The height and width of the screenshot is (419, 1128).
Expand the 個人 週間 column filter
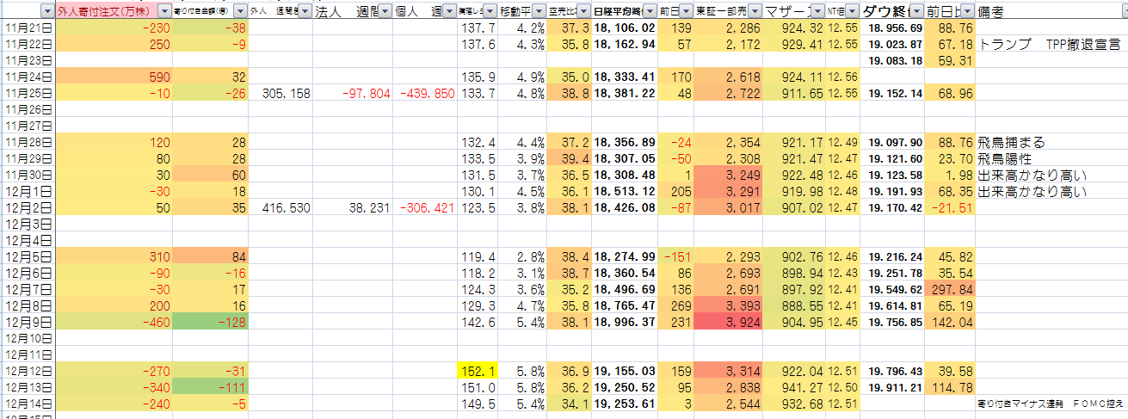(448, 12)
